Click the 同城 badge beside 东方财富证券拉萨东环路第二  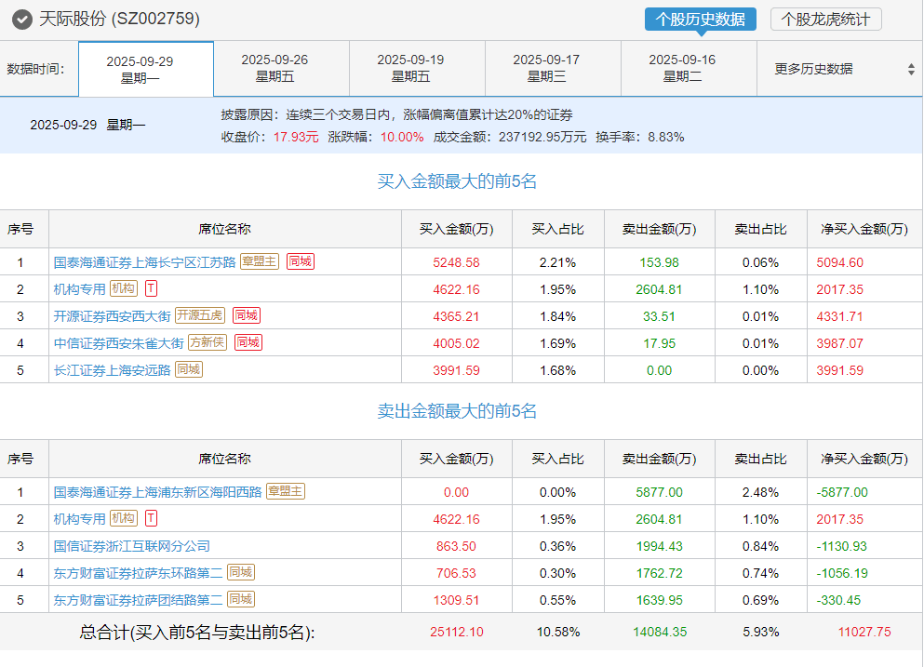tap(240, 572)
